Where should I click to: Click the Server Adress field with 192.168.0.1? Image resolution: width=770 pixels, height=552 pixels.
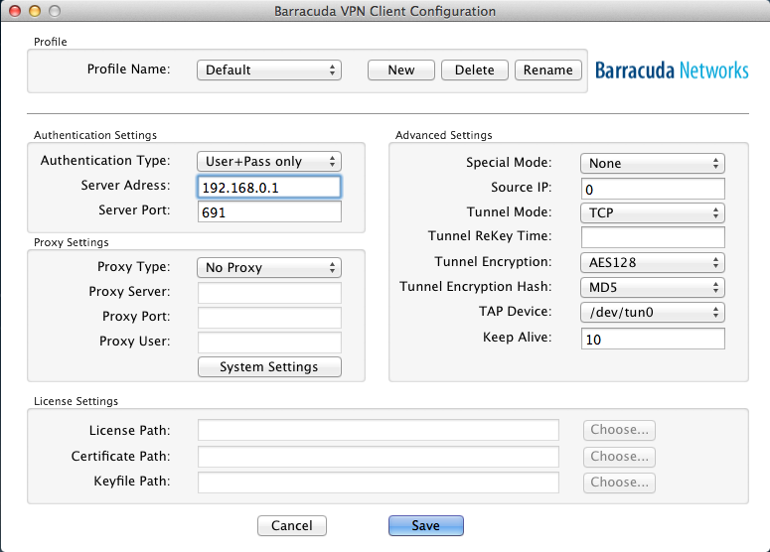tap(269, 188)
